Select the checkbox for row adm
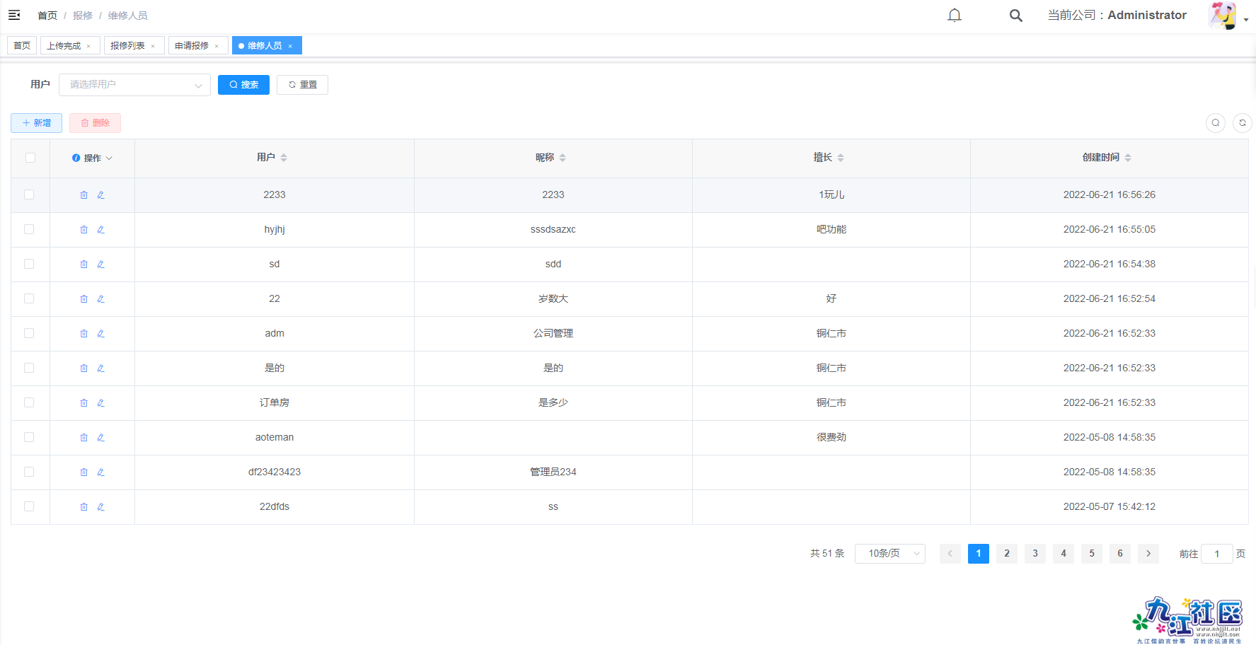This screenshot has height=645, width=1256. coord(29,333)
